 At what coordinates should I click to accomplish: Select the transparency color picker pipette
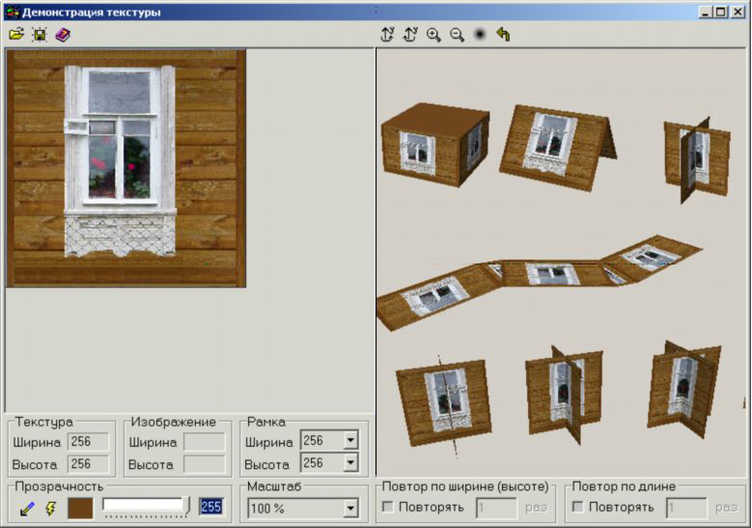(27, 509)
